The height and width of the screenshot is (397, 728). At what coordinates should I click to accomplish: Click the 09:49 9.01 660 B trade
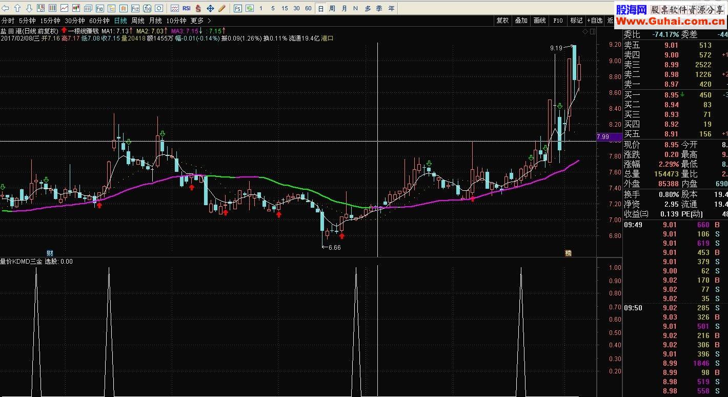(x=675, y=225)
